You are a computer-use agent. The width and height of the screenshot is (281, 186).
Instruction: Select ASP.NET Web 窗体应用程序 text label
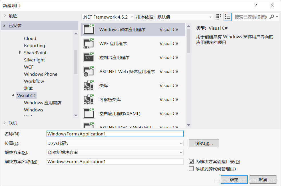click(127, 71)
